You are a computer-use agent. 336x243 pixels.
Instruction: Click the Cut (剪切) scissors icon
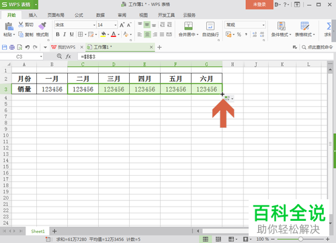(x=21, y=24)
